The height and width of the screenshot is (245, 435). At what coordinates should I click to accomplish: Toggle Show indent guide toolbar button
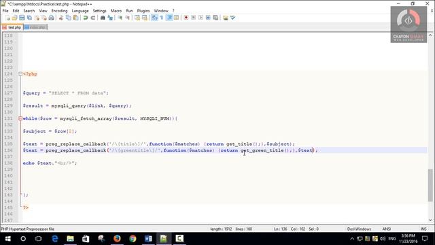click(x=169, y=18)
